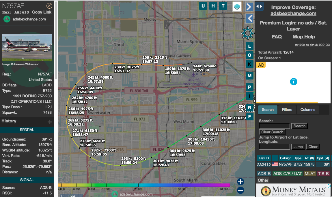The image size is (332, 197).
Task: Click the altitude color scale legend bar
Action: [144, 185]
